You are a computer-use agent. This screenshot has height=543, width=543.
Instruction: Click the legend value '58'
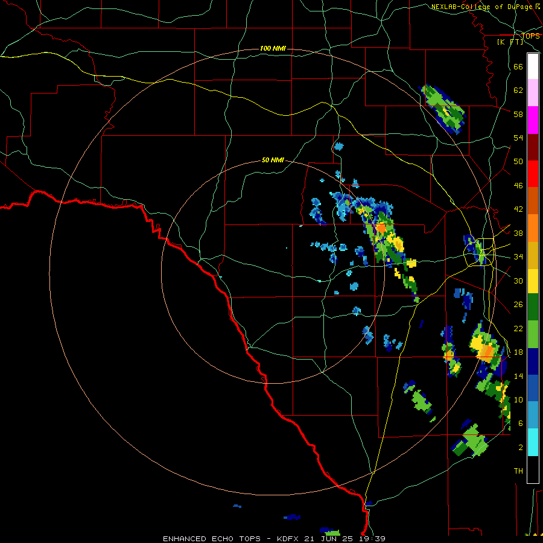coord(518,114)
